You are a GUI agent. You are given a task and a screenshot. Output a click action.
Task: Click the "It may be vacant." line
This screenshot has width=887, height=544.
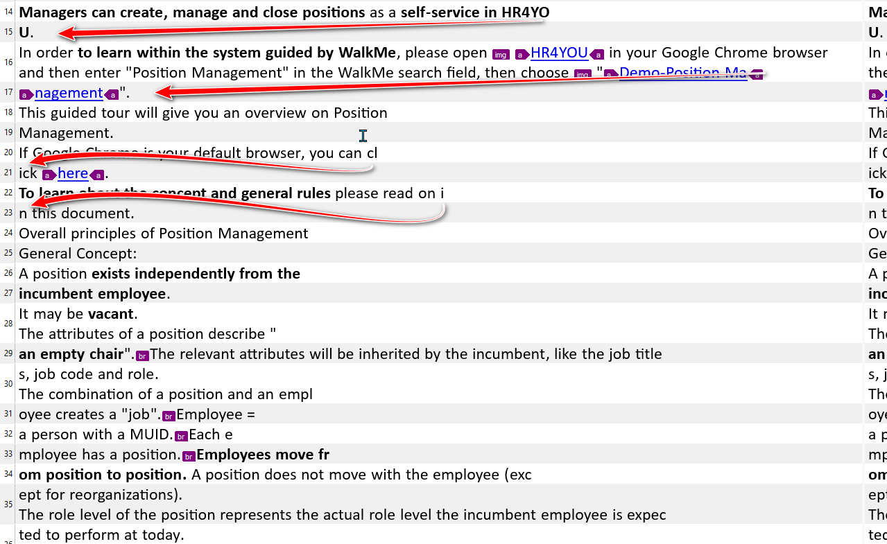(x=78, y=314)
